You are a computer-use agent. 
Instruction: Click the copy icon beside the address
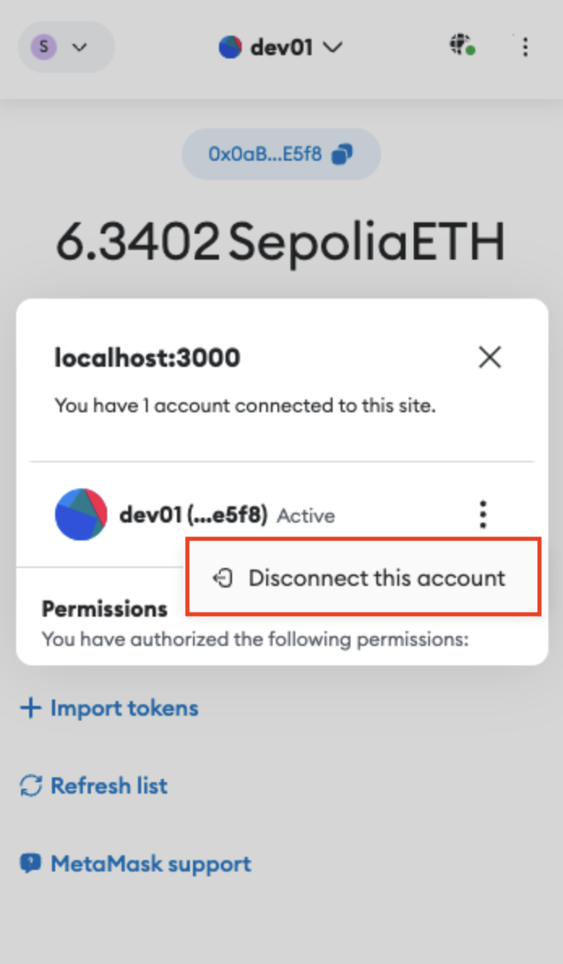pyautogui.click(x=342, y=154)
